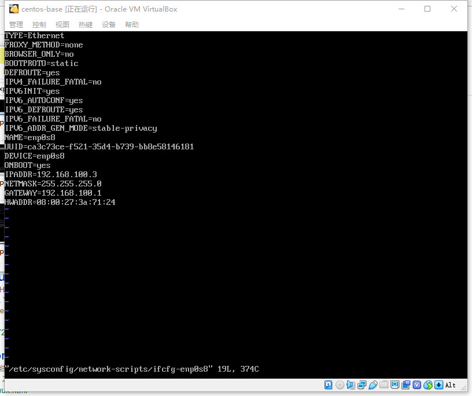Click the Alt host key label

tap(451, 385)
